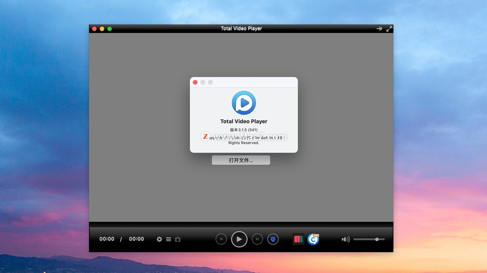Show the playlist list icon
The image size is (487, 273).
168,239
